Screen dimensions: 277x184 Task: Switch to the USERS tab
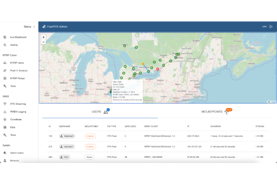pos(100,112)
